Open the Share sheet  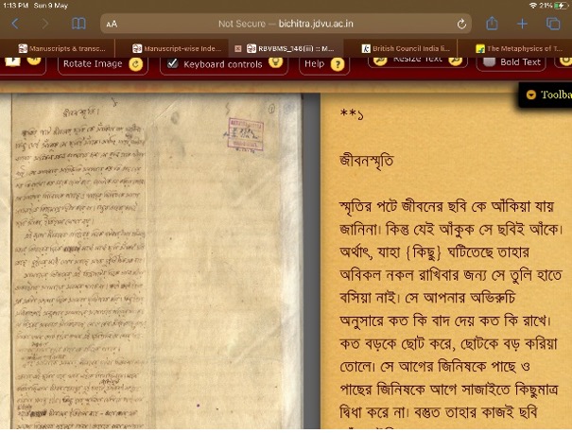tap(491, 23)
